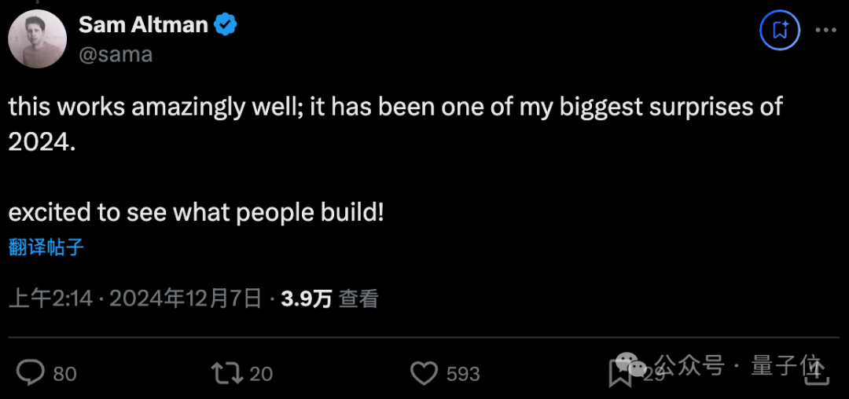The height and width of the screenshot is (399, 849).
Task: Share the post with the share icon
Action: pyautogui.click(x=818, y=372)
